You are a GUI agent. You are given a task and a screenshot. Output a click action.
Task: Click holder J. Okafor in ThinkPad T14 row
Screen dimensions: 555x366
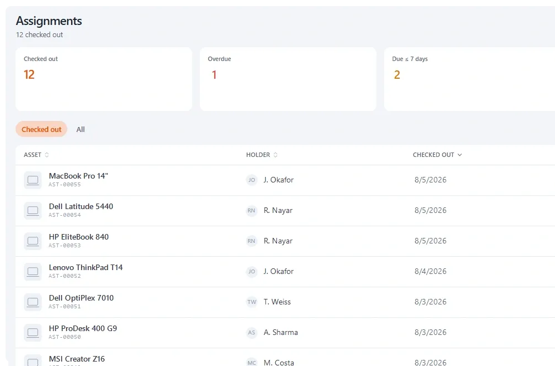[279, 272]
